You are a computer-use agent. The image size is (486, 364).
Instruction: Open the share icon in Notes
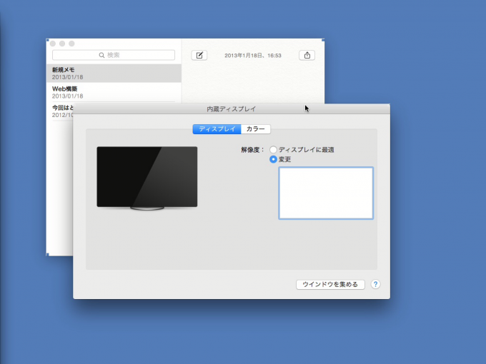307,55
